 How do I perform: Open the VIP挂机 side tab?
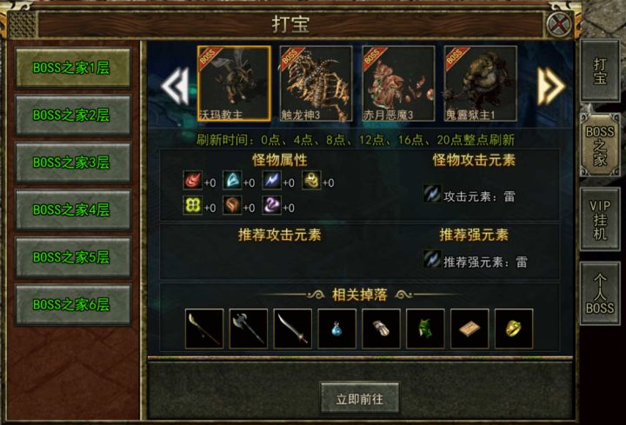coord(600,219)
